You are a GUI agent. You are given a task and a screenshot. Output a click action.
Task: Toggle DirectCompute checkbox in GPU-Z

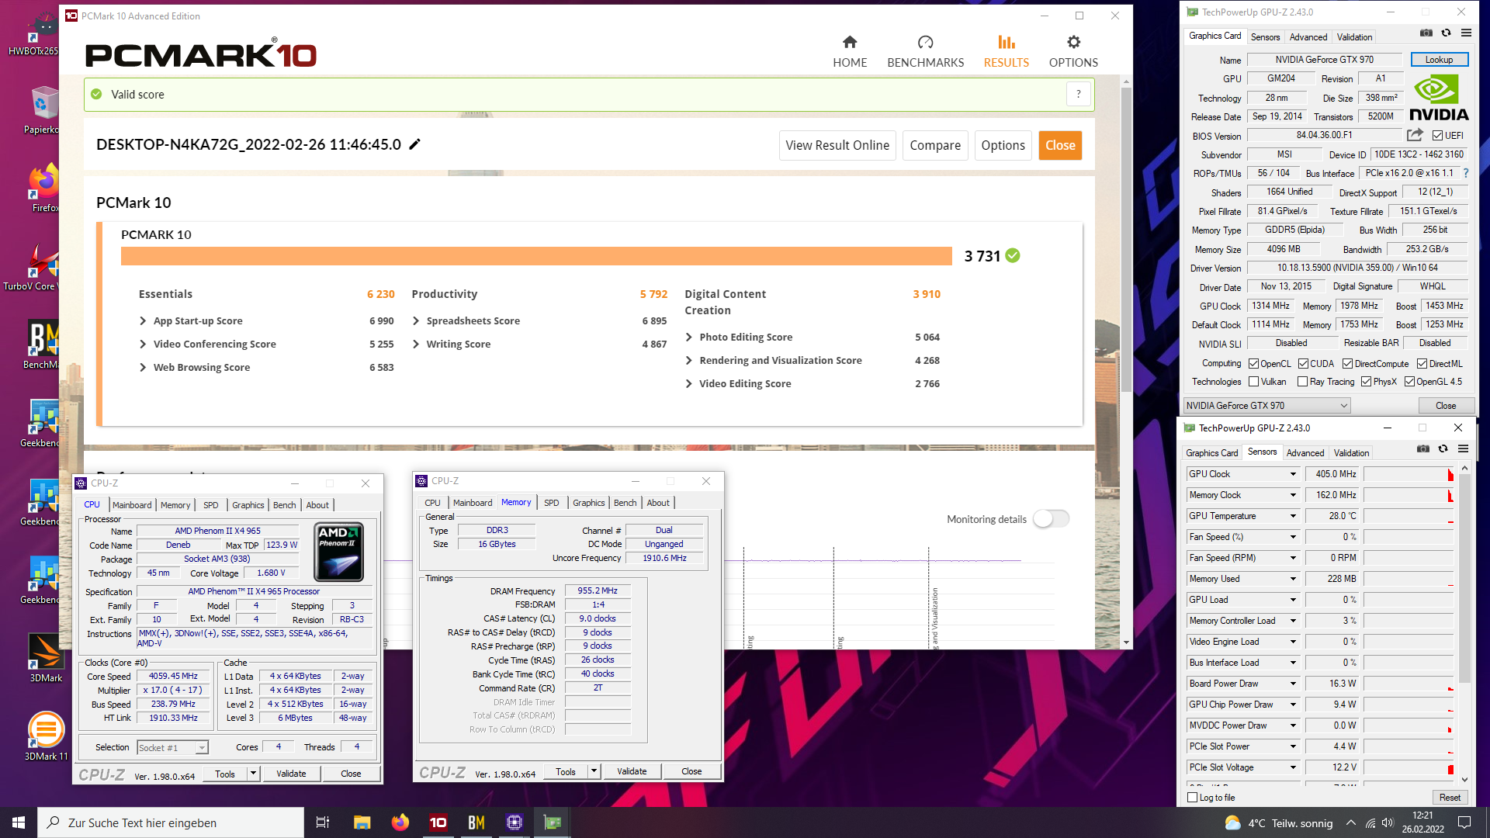click(1347, 364)
